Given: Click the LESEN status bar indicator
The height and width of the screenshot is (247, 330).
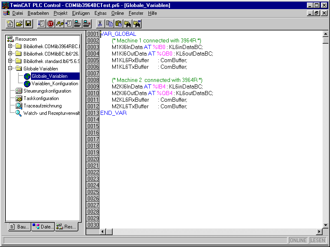Looking at the screenshot, I should pos(318,240).
